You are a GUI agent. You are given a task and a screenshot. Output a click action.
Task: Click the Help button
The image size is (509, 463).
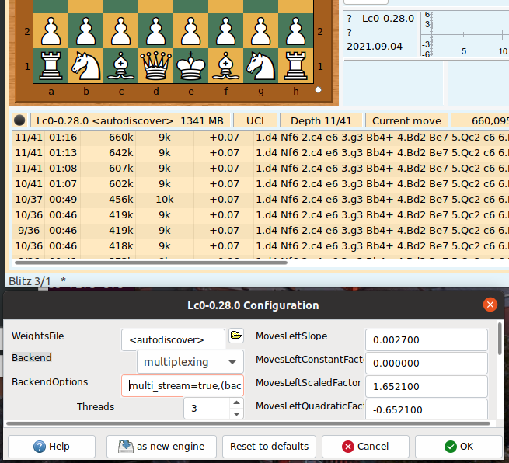[x=51, y=447]
